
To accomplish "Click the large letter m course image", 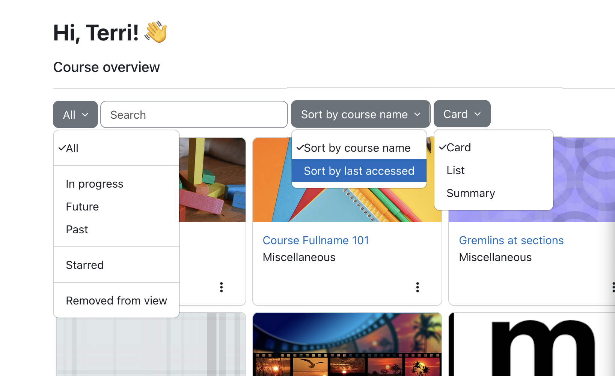I will pyautogui.click(x=532, y=345).
